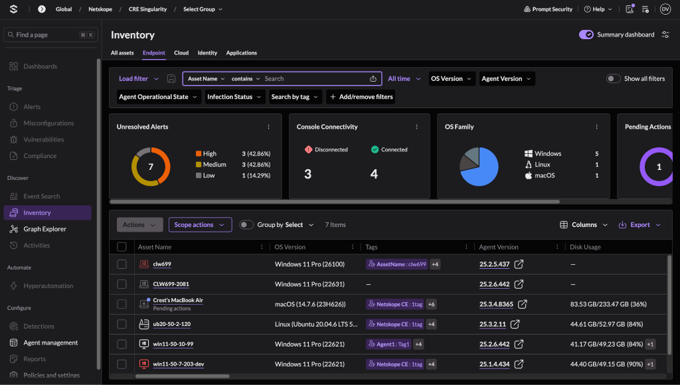
Task: Open external link icon beside agent version 25.2.5.437
Action: click(x=519, y=264)
